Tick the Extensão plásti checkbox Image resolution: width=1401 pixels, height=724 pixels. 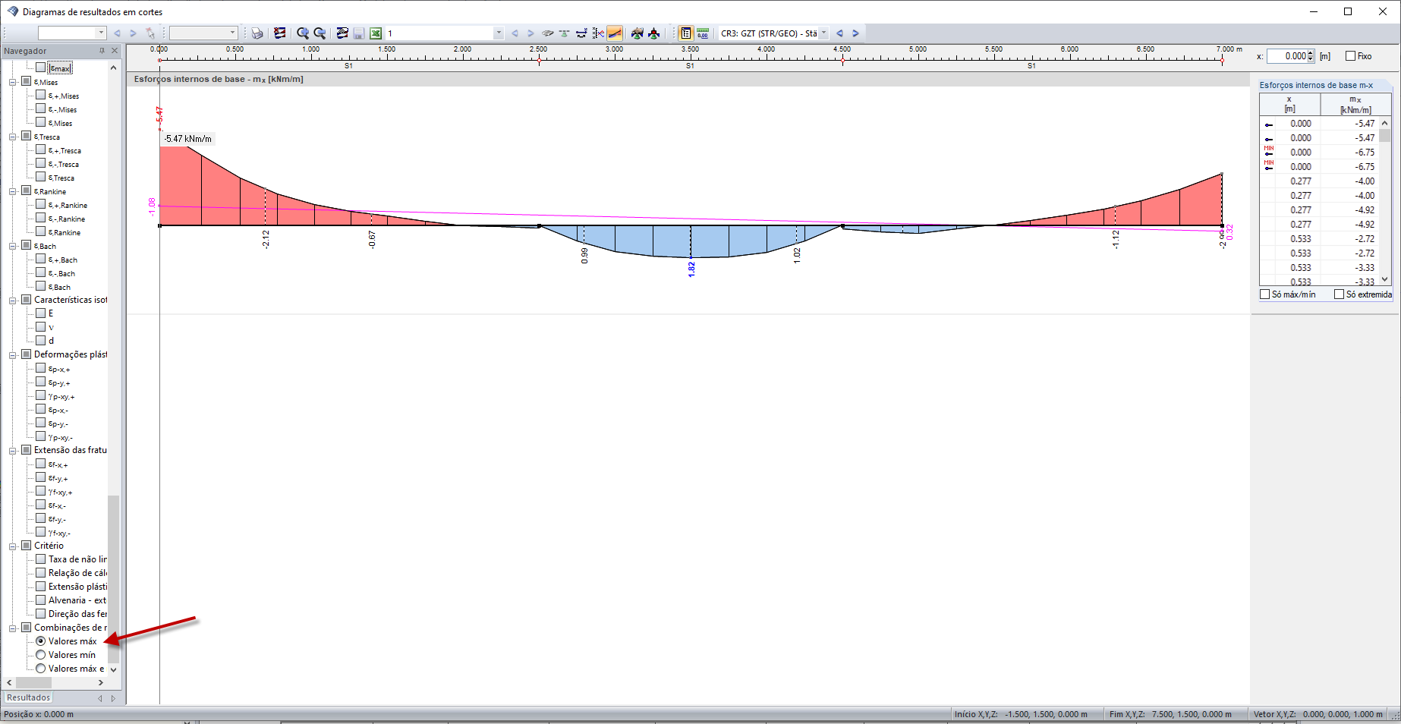click(x=41, y=587)
